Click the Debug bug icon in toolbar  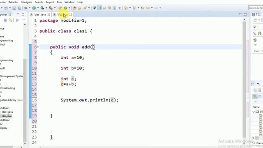[25, 8]
